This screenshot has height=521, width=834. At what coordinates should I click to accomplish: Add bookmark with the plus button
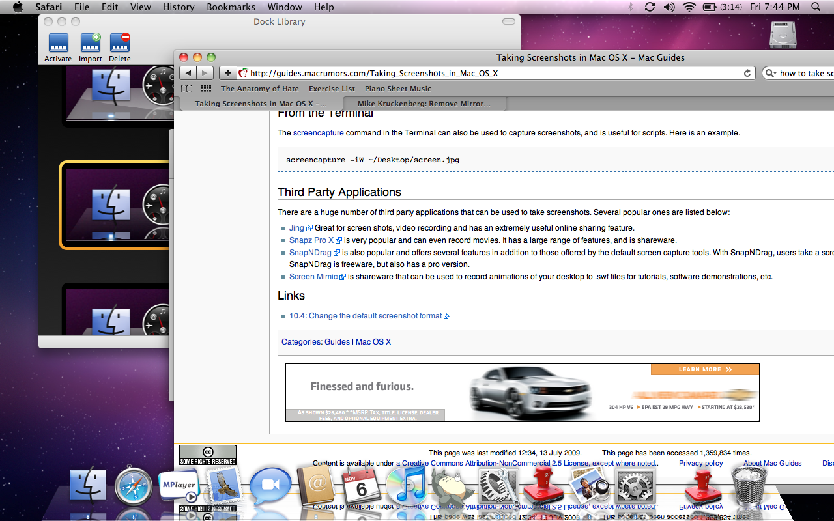227,73
